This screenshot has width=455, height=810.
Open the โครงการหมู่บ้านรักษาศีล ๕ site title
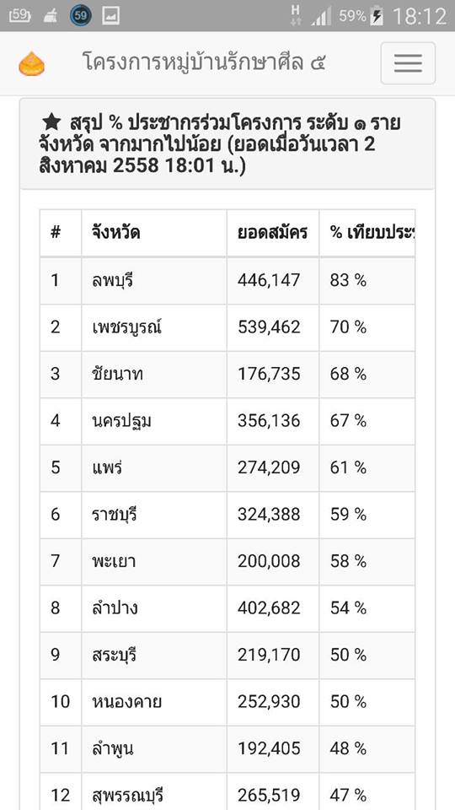pyautogui.click(x=204, y=63)
